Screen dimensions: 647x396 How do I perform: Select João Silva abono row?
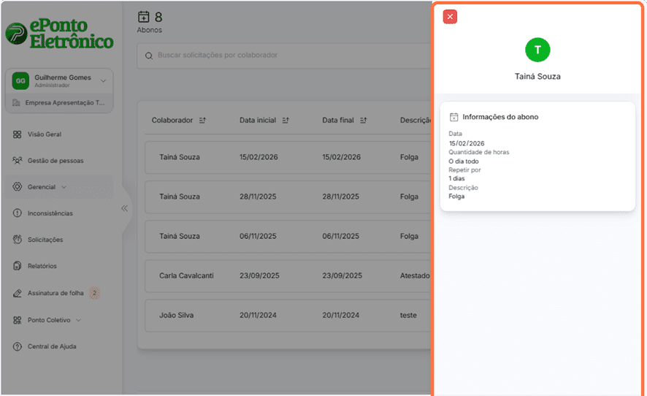coord(285,315)
